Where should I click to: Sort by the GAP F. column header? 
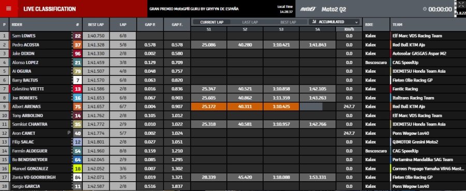click(x=177, y=25)
